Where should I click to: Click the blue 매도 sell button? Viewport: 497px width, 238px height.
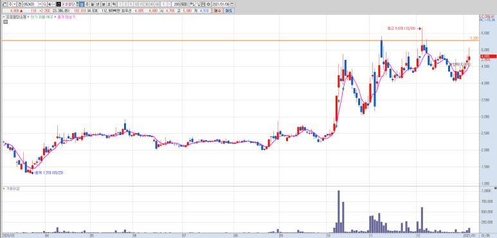(x=229, y=11)
